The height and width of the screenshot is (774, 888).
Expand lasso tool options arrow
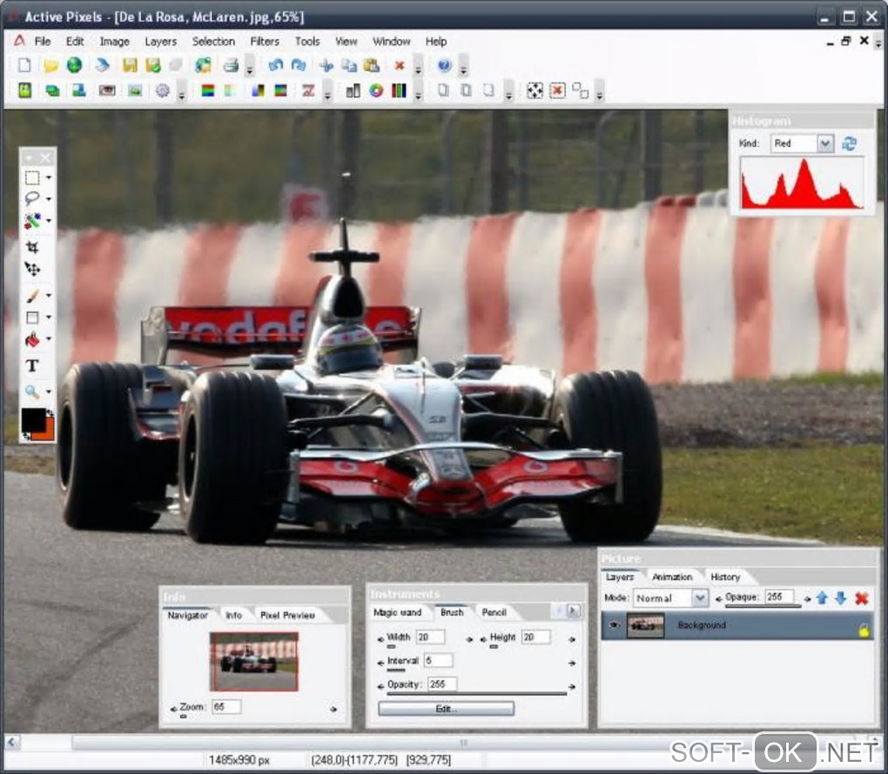click(x=49, y=198)
